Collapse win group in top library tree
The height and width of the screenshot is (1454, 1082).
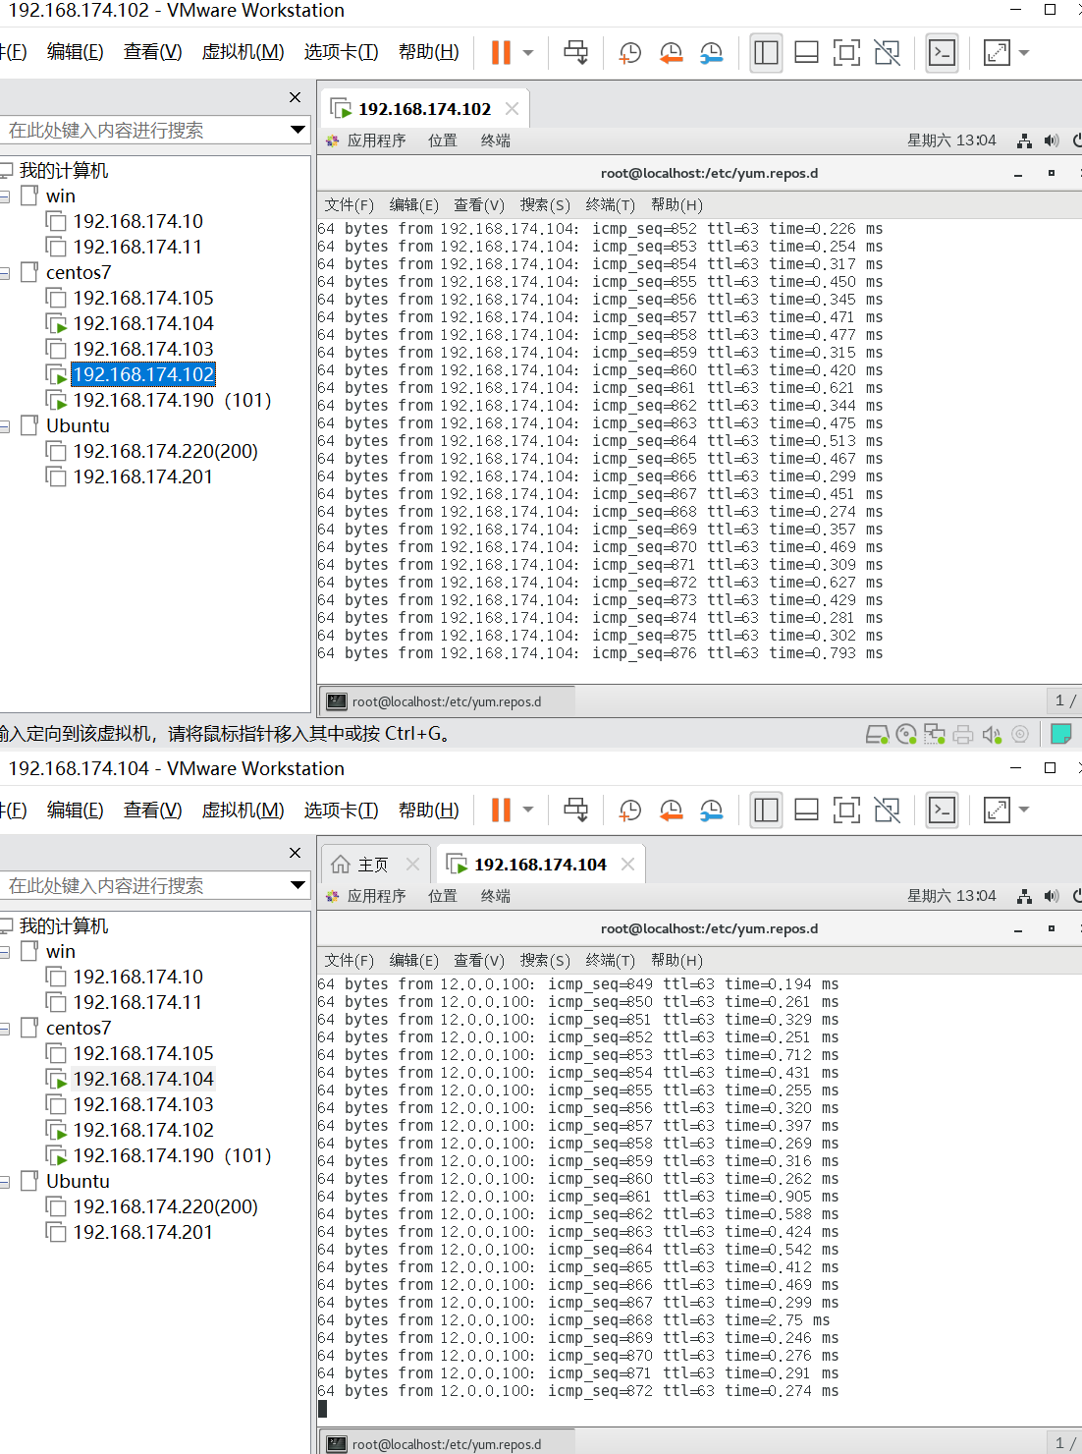5,196
